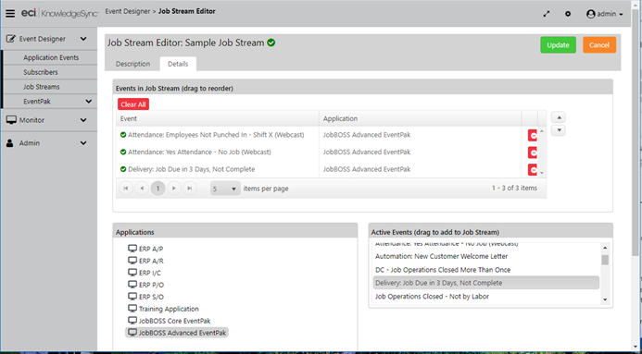Click the Admin person icon in sidebar
Screen dimensions: 642x354
[x=10, y=143]
